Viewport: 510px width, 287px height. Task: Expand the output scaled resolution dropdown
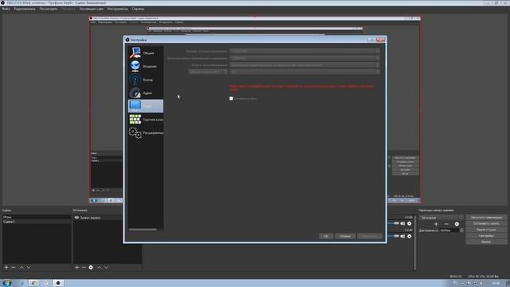(377, 58)
